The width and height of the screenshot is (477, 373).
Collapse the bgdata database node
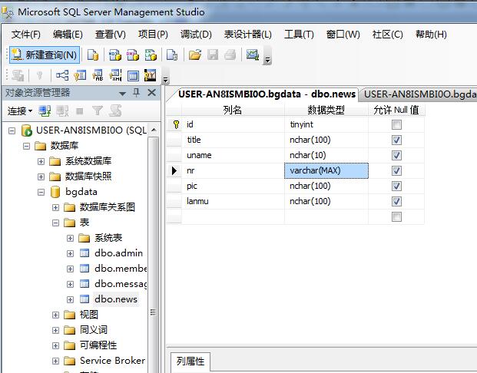click(41, 192)
